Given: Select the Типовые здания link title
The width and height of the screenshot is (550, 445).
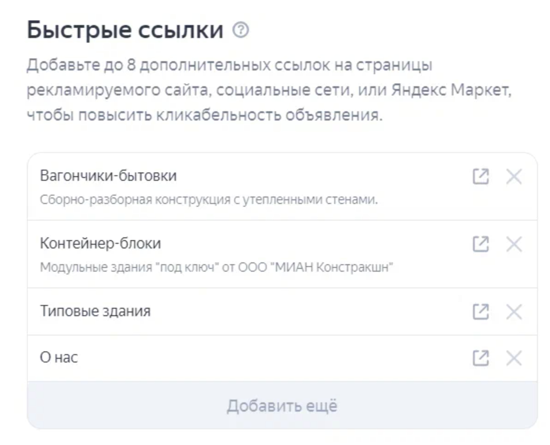Looking at the screenshot, I should pos(95,311).
